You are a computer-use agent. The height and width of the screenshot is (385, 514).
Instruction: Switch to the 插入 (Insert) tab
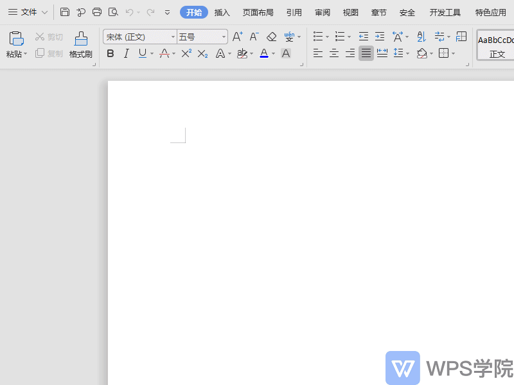point(222,12)
